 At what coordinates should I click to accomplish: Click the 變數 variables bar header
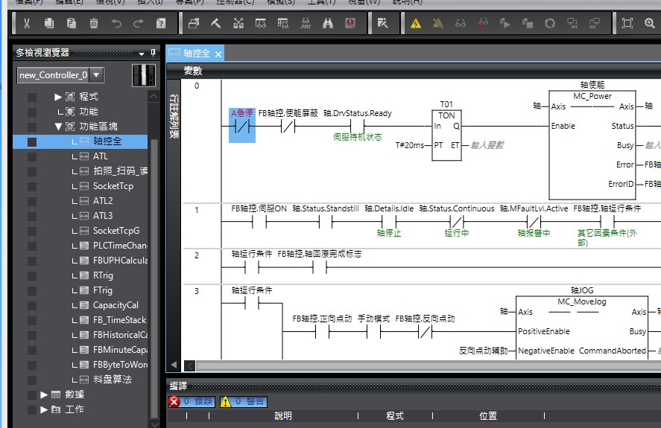coord(193,71)
